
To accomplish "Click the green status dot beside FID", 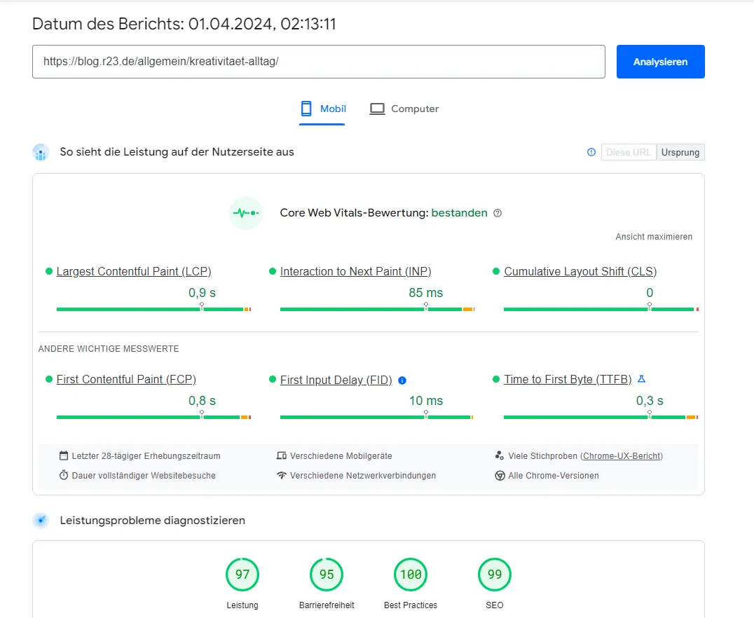I will coord(273,380).
